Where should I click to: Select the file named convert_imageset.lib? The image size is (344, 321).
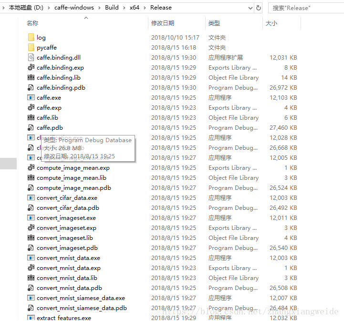click(x=65, y=238)
